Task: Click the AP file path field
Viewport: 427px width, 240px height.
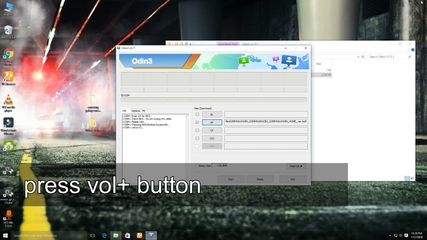Action: pos(266,122)
